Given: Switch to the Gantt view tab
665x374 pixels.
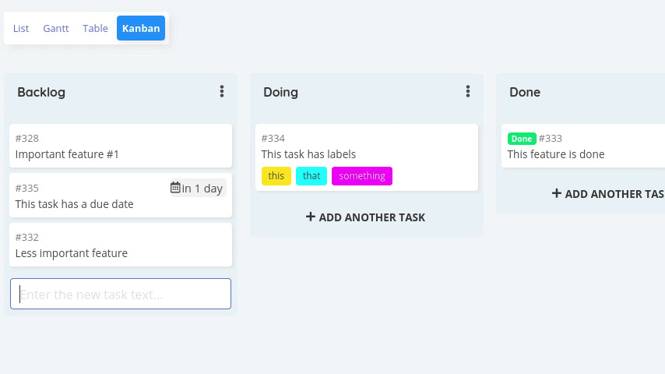Looking at the screenshot, I should pos(55,28).
